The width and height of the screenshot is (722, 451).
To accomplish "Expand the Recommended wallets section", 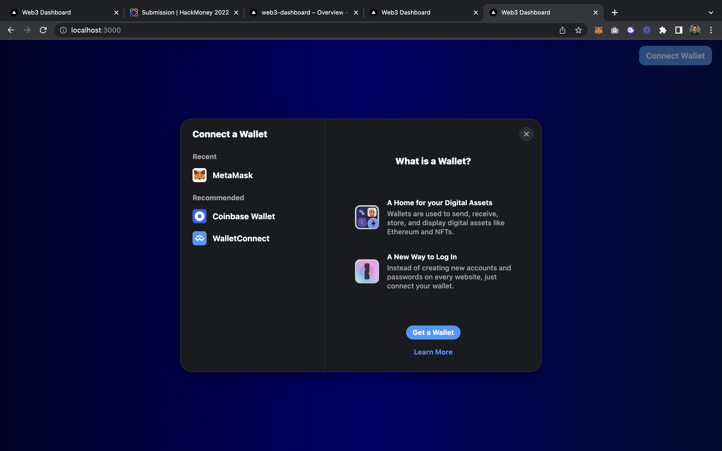I will [218, 197].
